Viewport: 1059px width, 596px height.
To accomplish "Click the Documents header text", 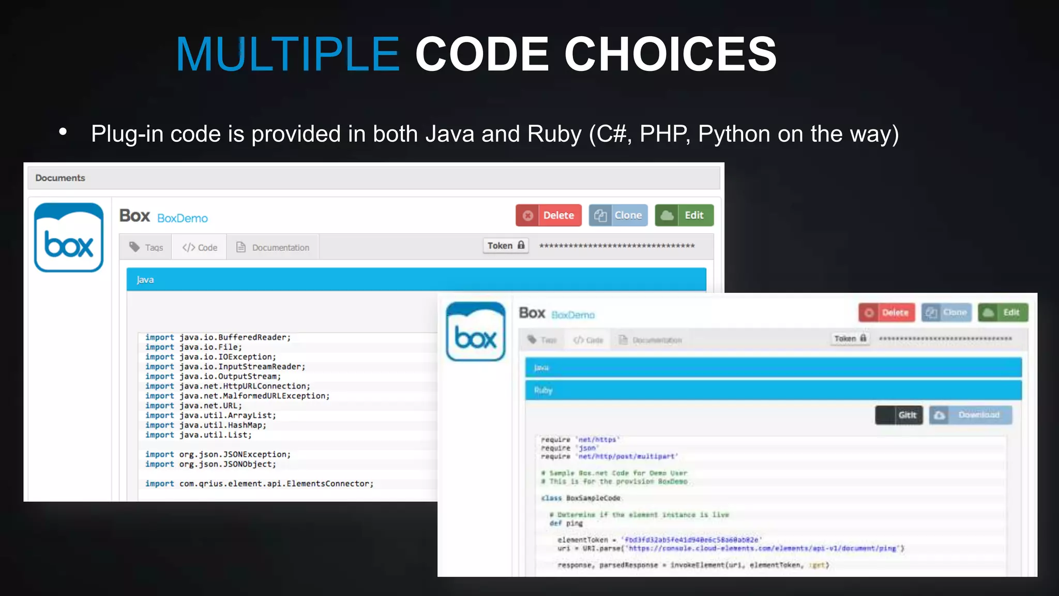I will 60,178.
